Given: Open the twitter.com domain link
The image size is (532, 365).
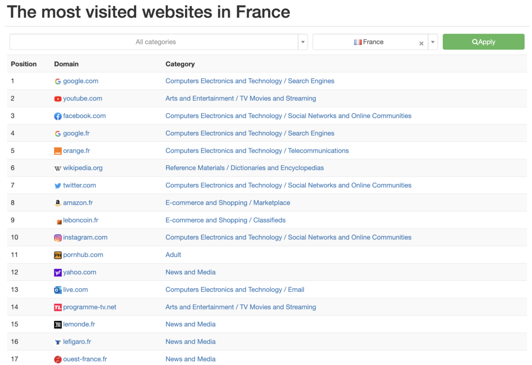Looking at the screenshot, I should tap(79, 185).
